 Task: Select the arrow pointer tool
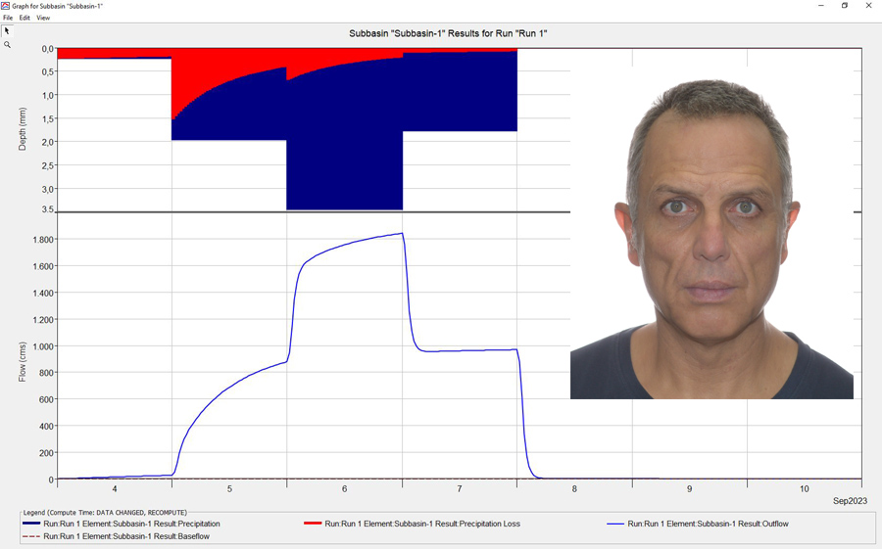tap(7, 31)
